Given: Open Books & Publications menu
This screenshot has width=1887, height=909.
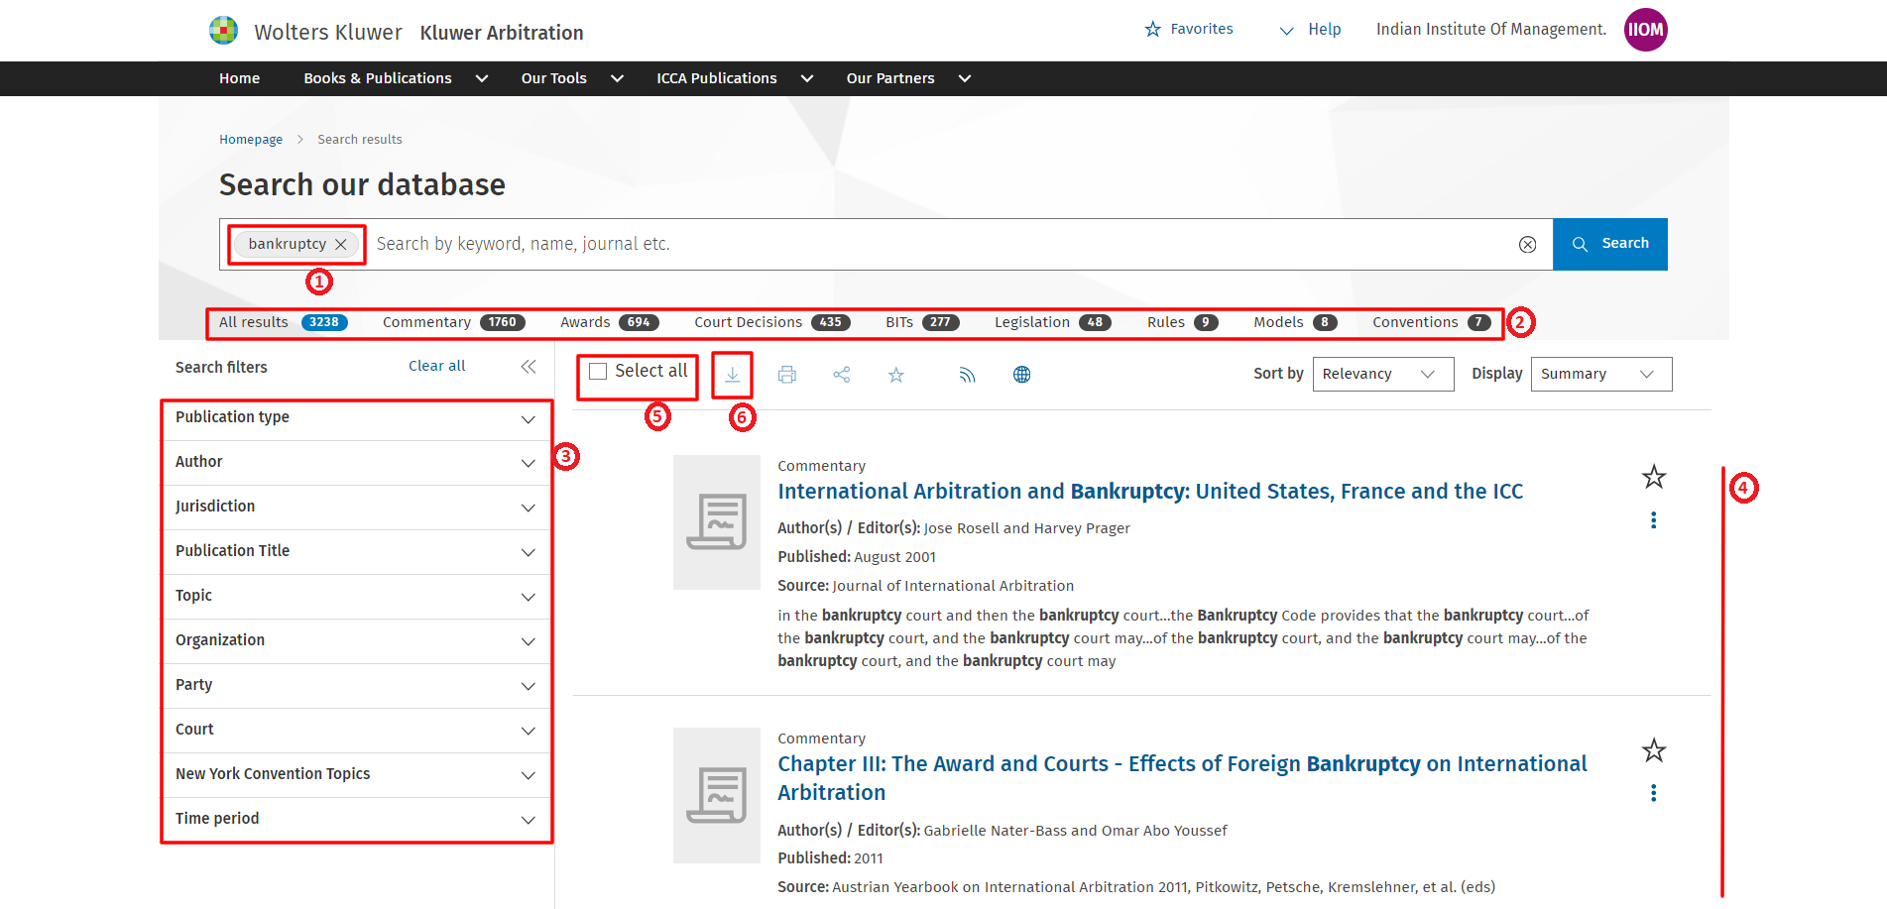Looking at the screenshot, I should pos(396,78).
